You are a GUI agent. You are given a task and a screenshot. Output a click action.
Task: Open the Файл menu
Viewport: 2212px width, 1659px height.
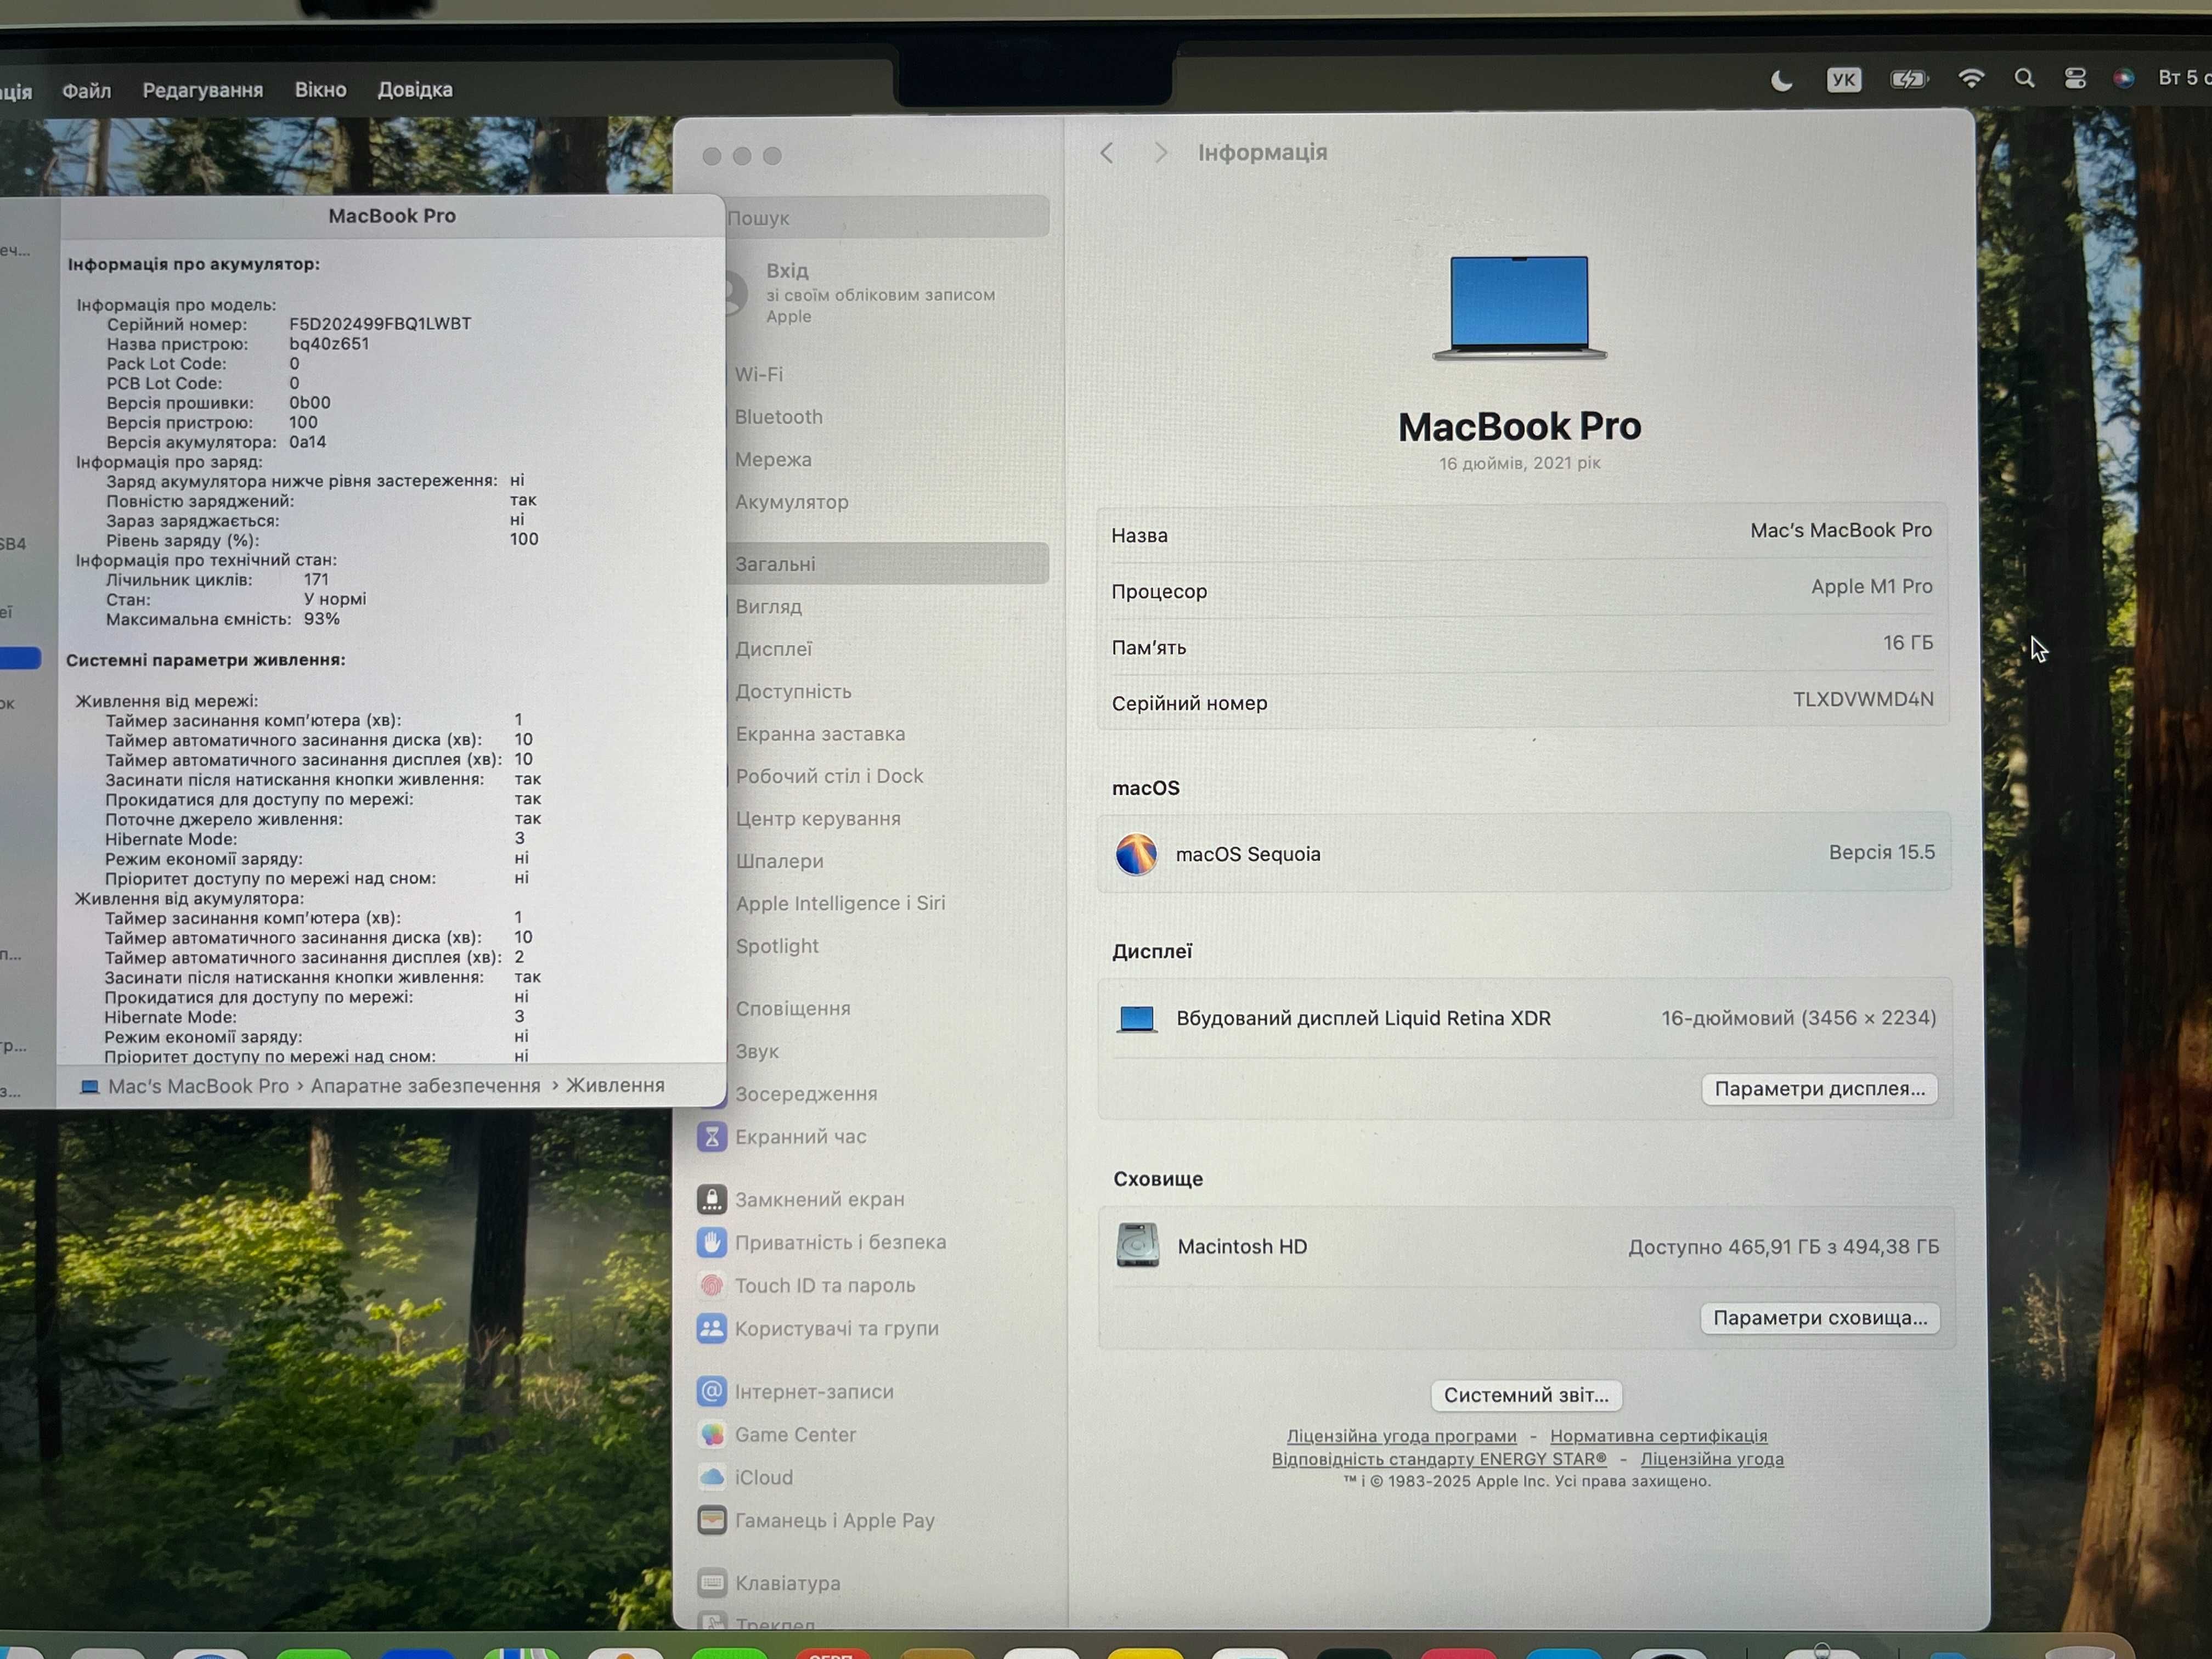tap(87, 91)
